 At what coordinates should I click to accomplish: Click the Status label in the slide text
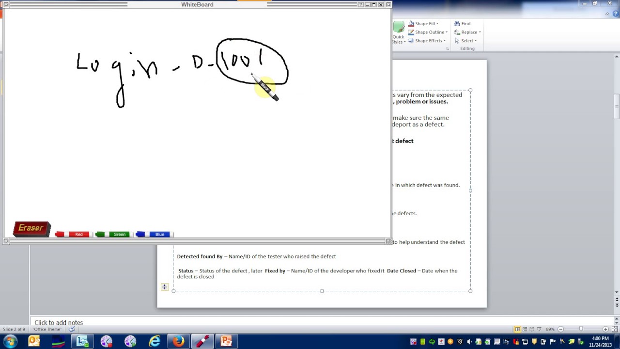tap(186, 271)
